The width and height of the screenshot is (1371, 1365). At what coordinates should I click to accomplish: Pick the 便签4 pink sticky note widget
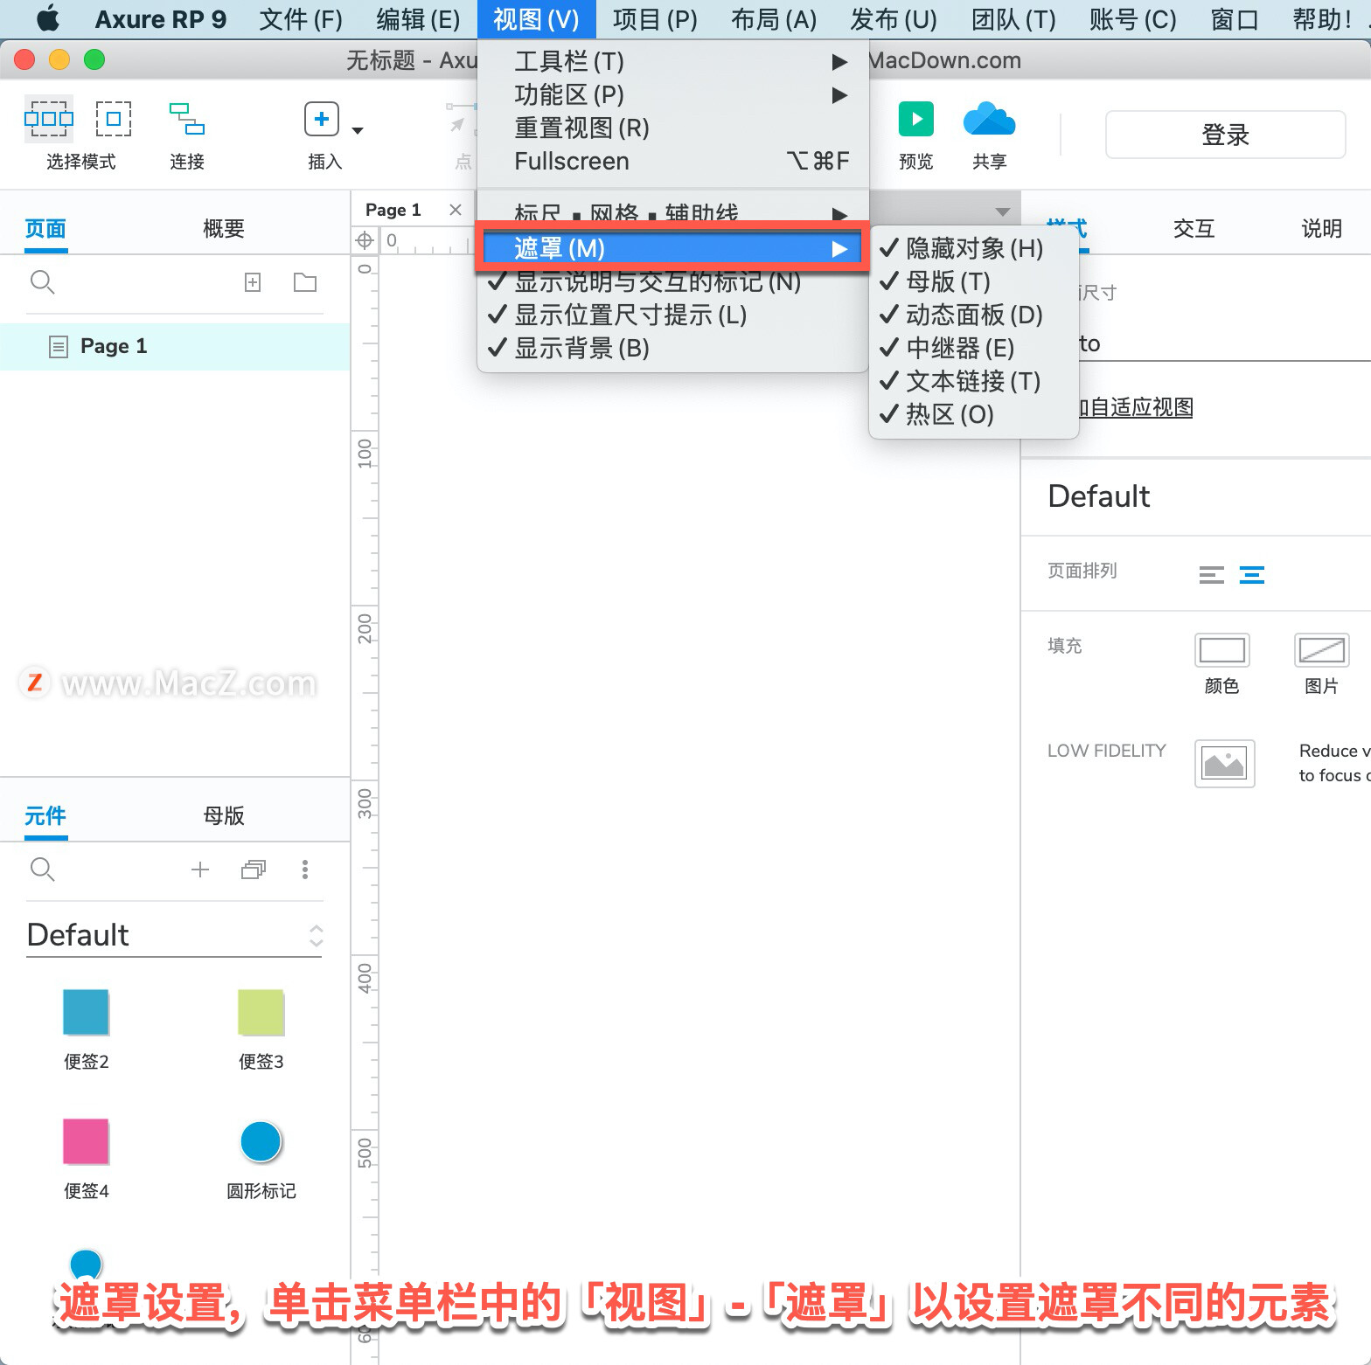click(x=86, y=1141)
